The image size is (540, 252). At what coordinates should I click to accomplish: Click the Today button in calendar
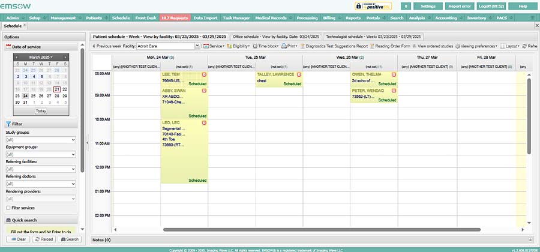coord(41,111)
